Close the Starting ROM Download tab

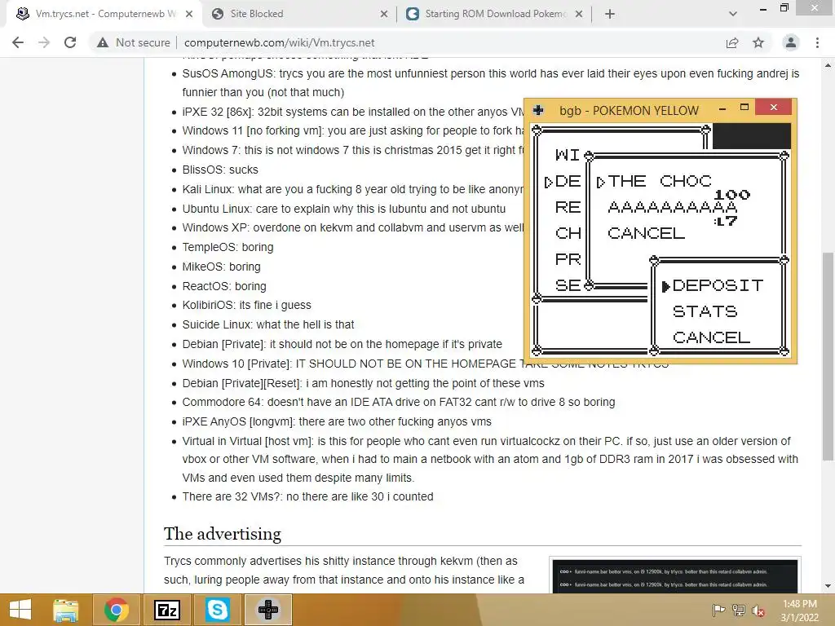click(579, 15)
